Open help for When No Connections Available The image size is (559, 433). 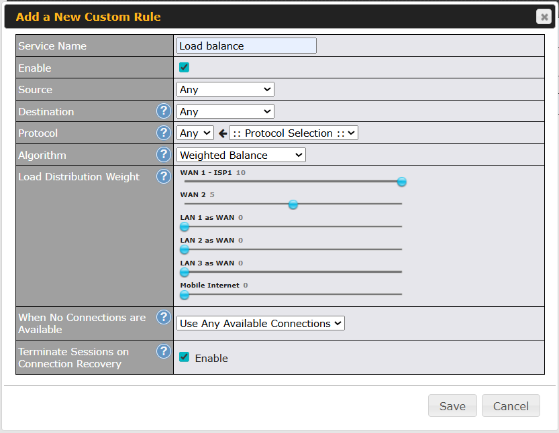[163, 317]
